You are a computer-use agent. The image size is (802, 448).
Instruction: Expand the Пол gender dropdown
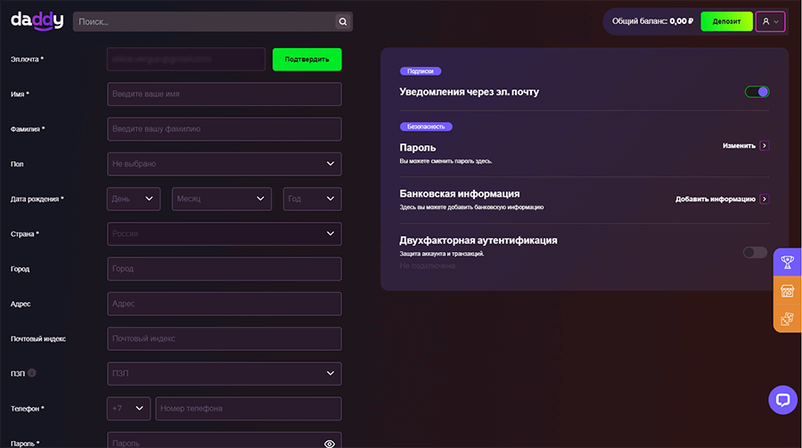point(225,164)
